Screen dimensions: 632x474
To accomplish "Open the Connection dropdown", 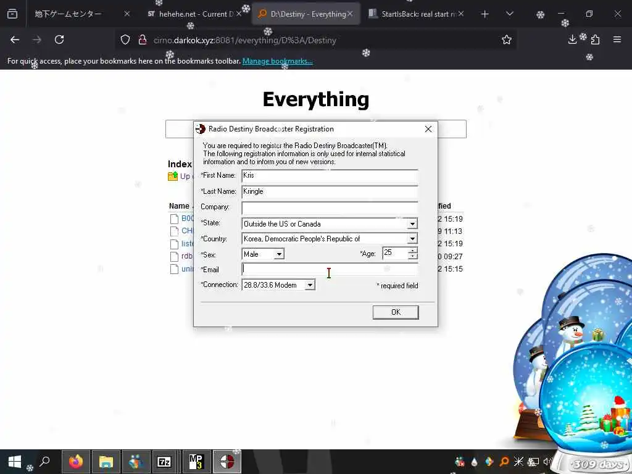I will [310, 285].
